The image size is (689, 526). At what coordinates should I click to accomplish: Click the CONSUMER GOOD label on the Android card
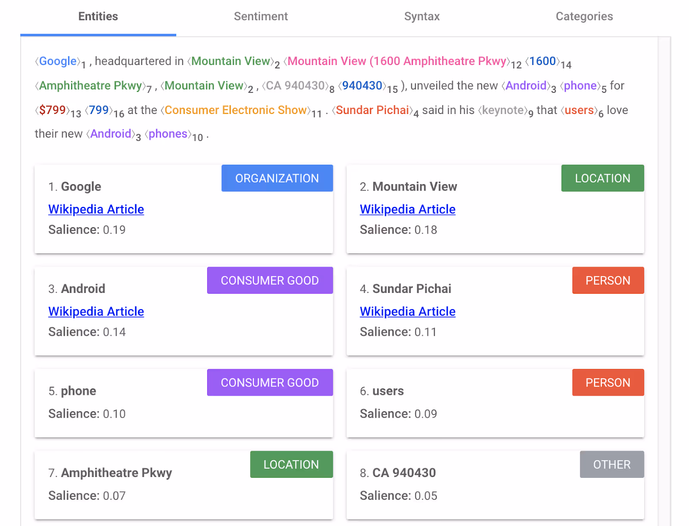click(x=270, y=280)
